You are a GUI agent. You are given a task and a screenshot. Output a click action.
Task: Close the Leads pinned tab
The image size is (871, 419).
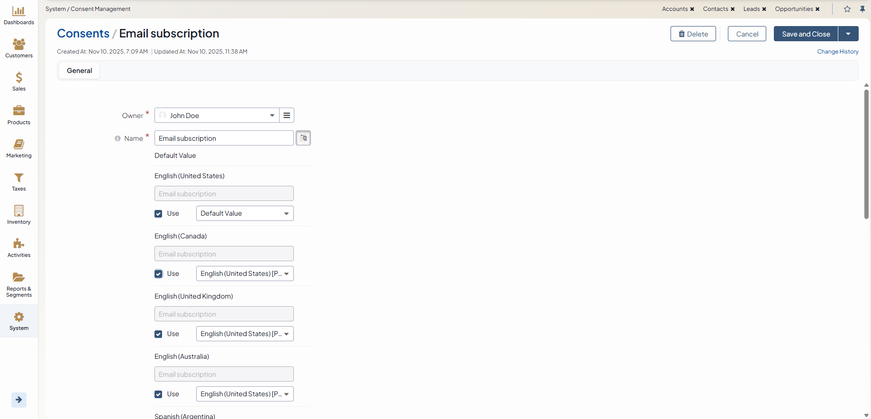pos(764,9)
